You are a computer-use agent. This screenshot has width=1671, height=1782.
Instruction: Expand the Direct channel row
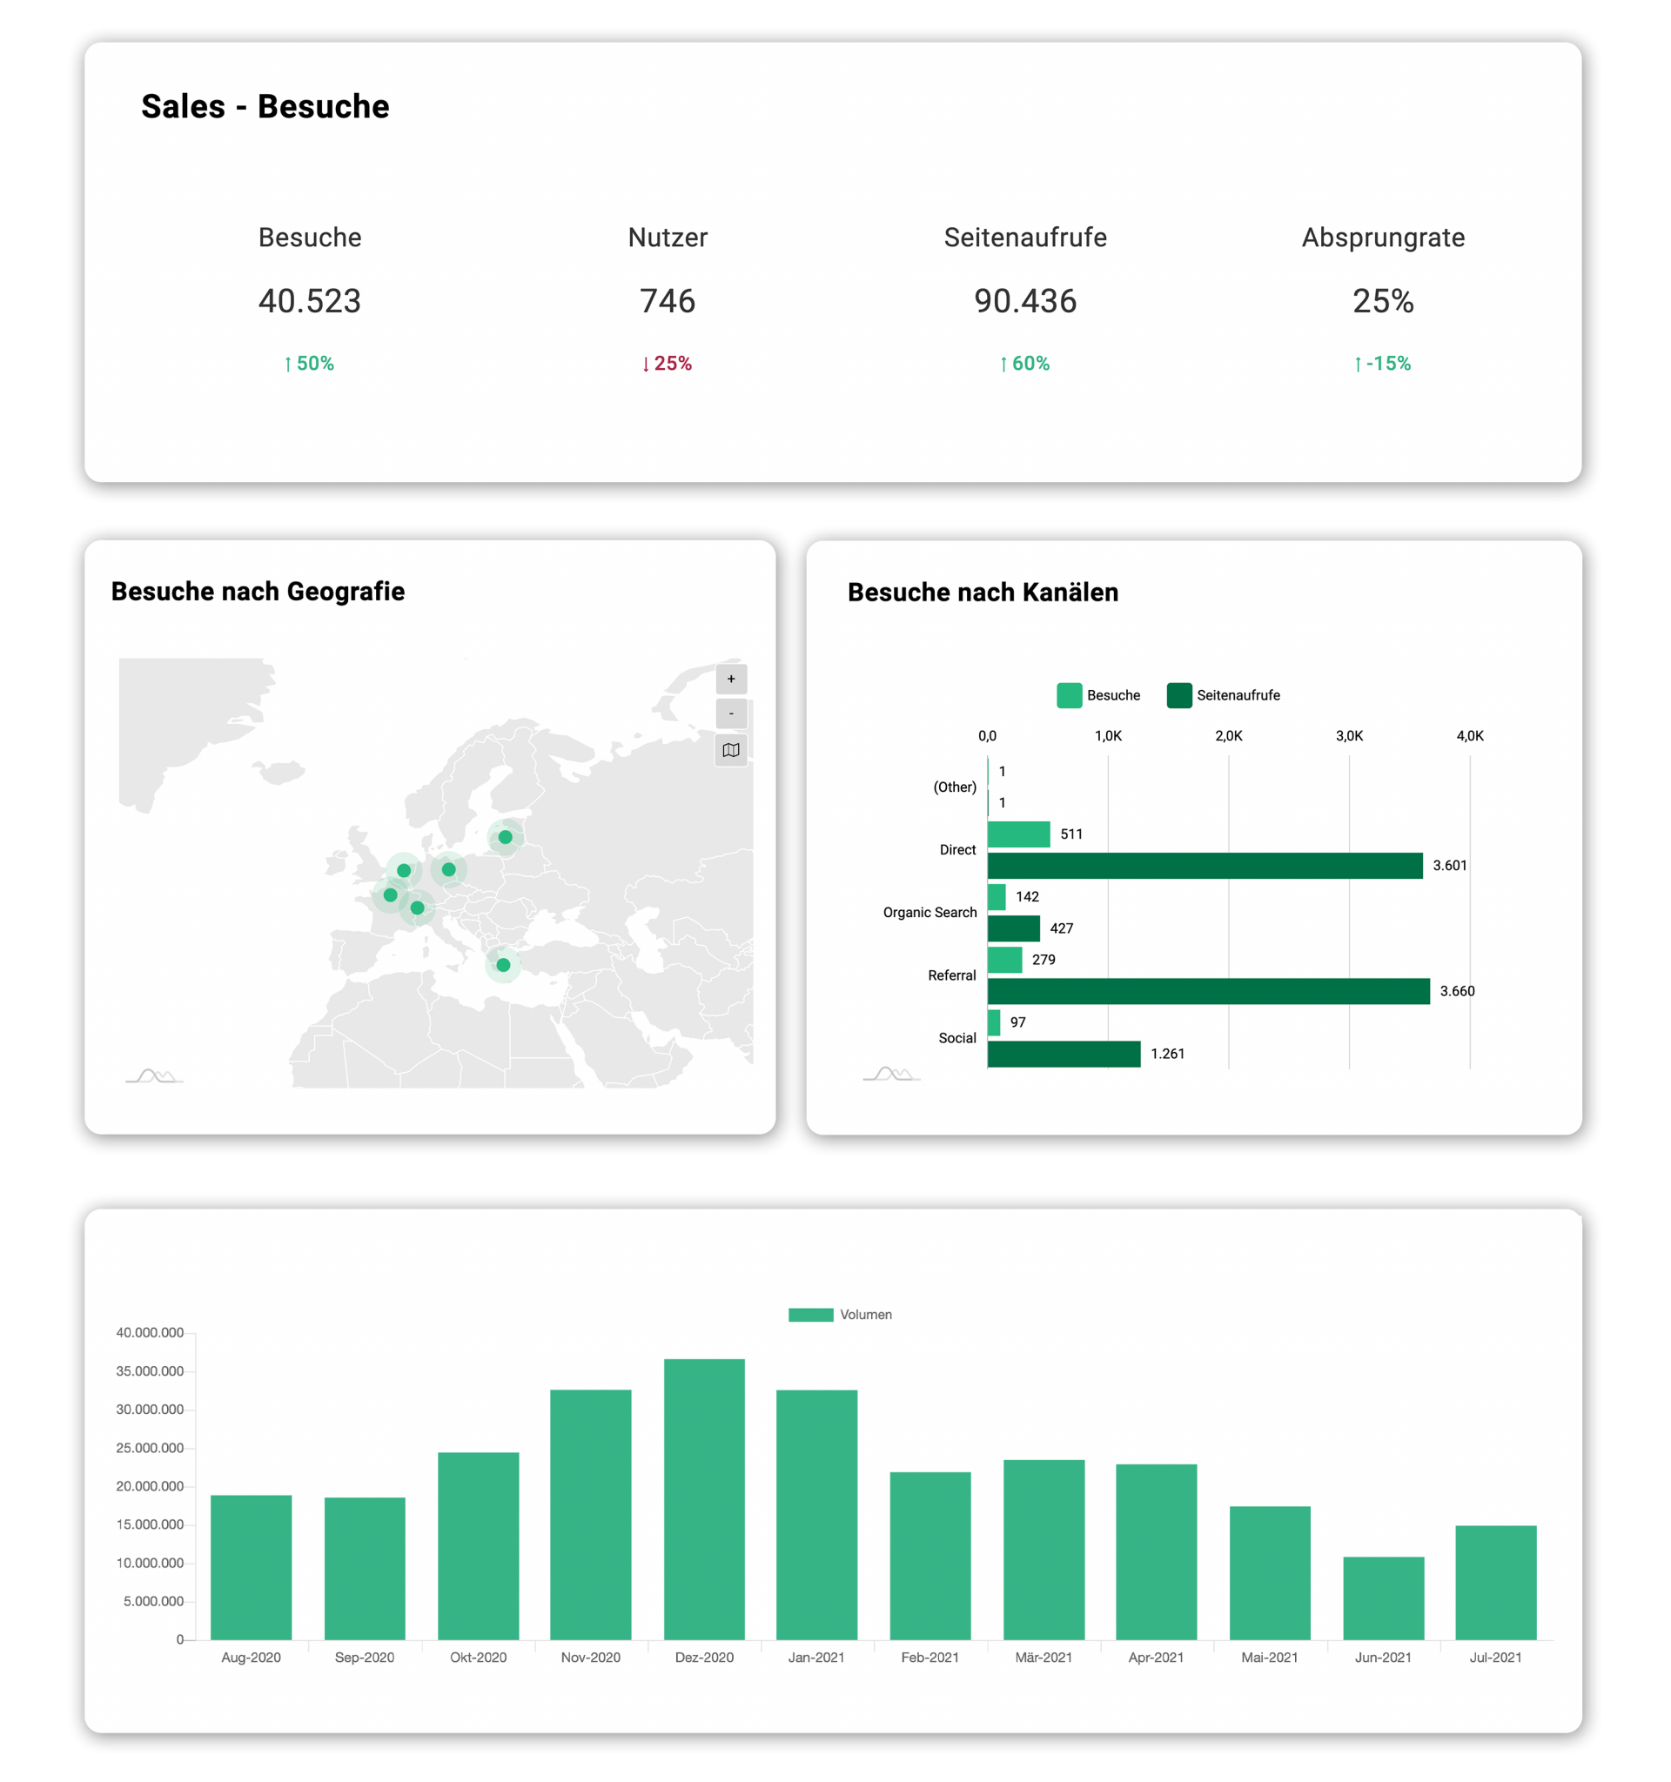point(957,849)
